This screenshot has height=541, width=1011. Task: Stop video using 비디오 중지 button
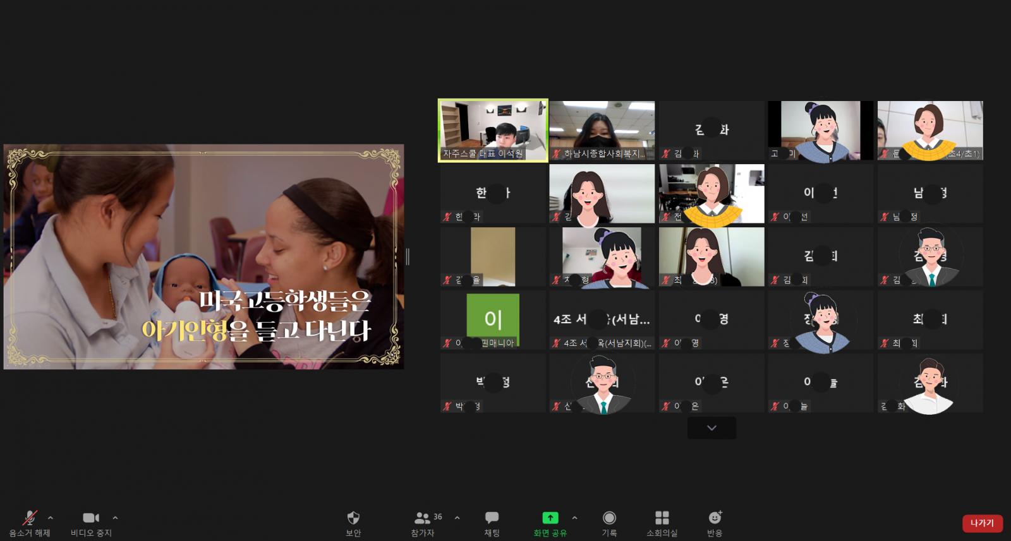coord(91,518)
